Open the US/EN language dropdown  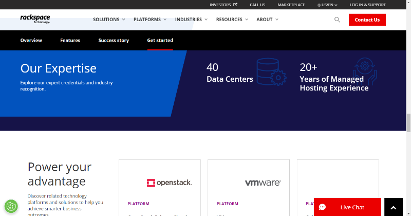327,5
